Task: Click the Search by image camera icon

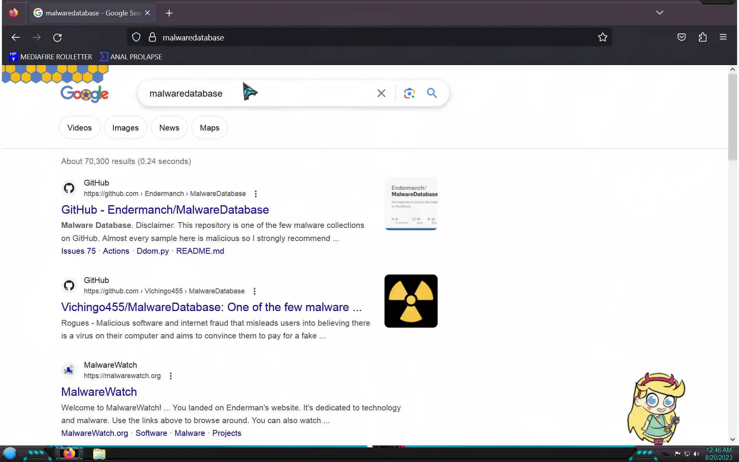Action: (409, 93)
